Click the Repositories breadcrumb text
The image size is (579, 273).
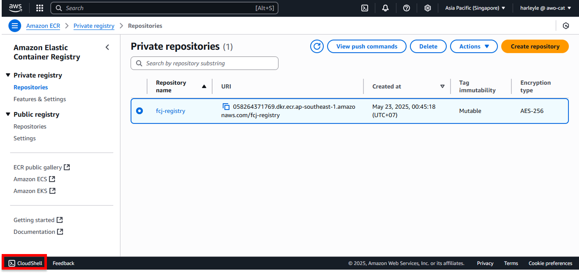point(145,26)
